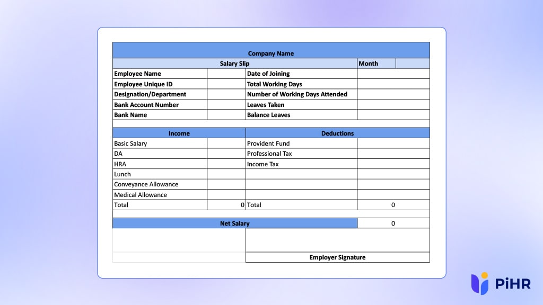Viewport: 543px width, 305px height.
Task: Click the Bank Account Number input cell
Action: 226,104
